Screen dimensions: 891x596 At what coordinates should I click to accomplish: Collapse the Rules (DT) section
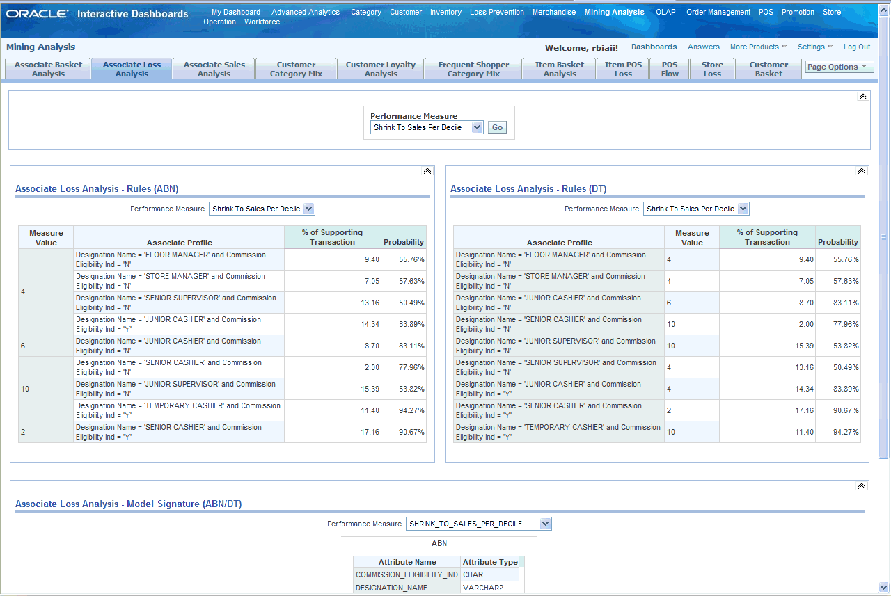pos(862,171)
